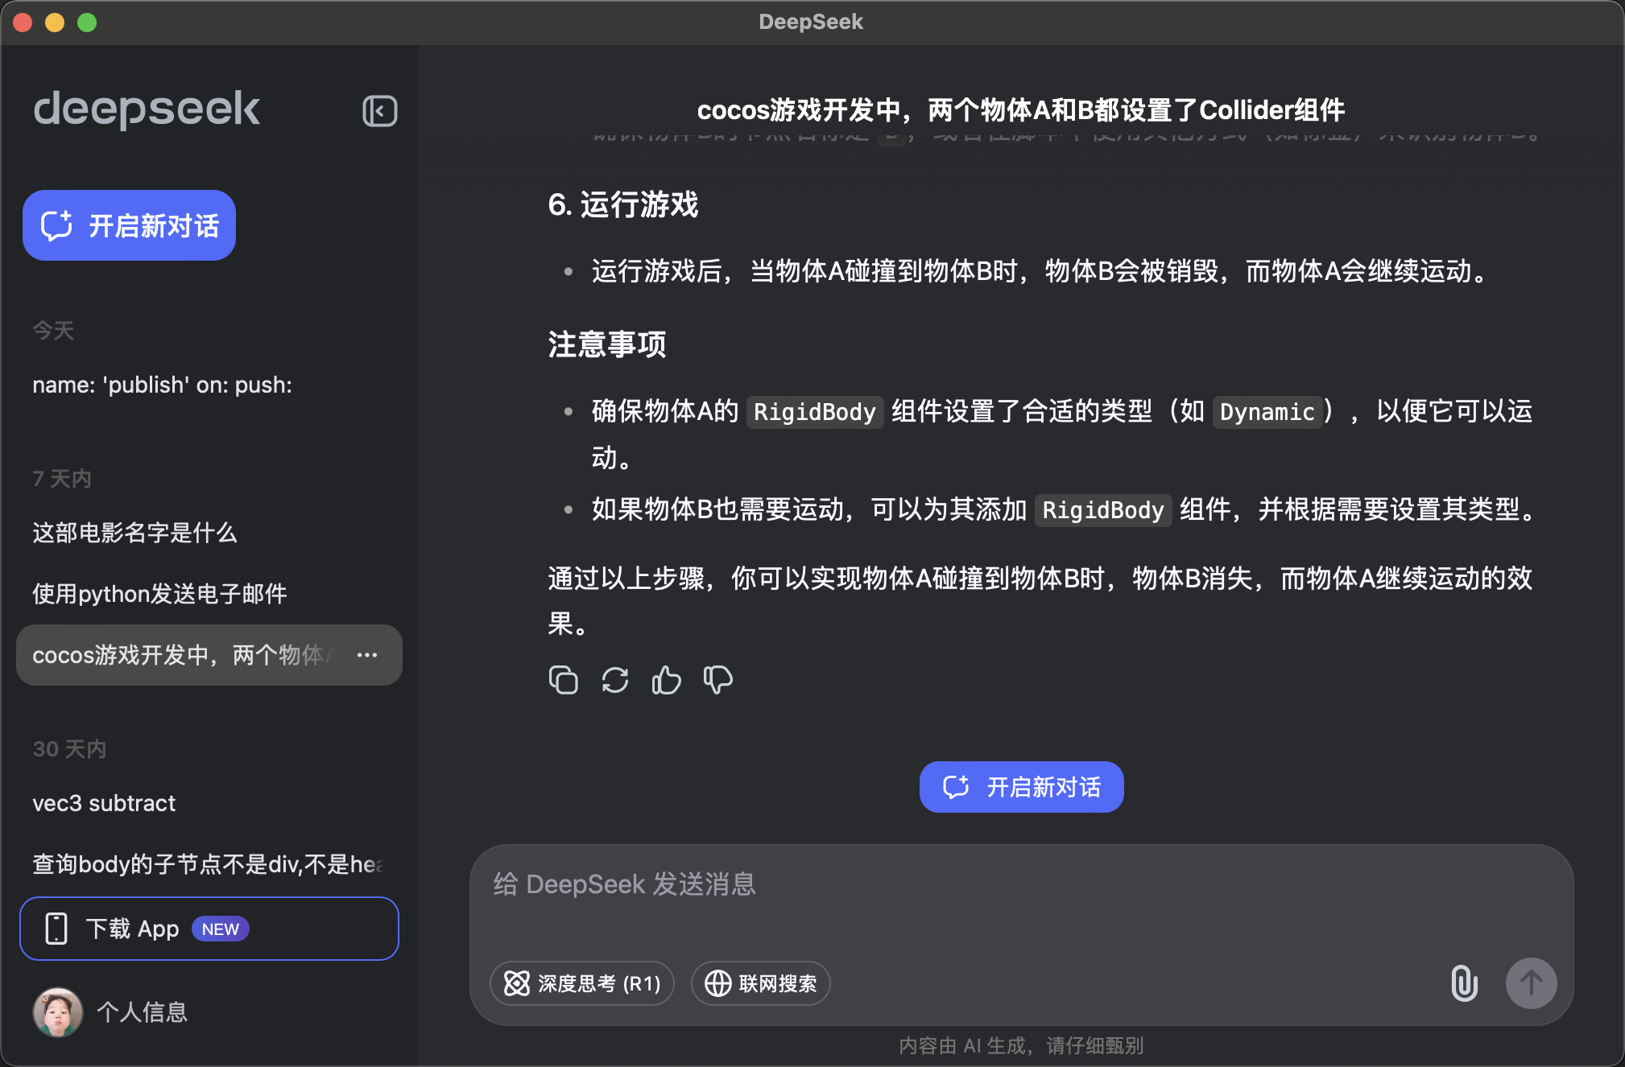
Task: Click the thumbs-up like icon
Action: [x=666, y=680]
